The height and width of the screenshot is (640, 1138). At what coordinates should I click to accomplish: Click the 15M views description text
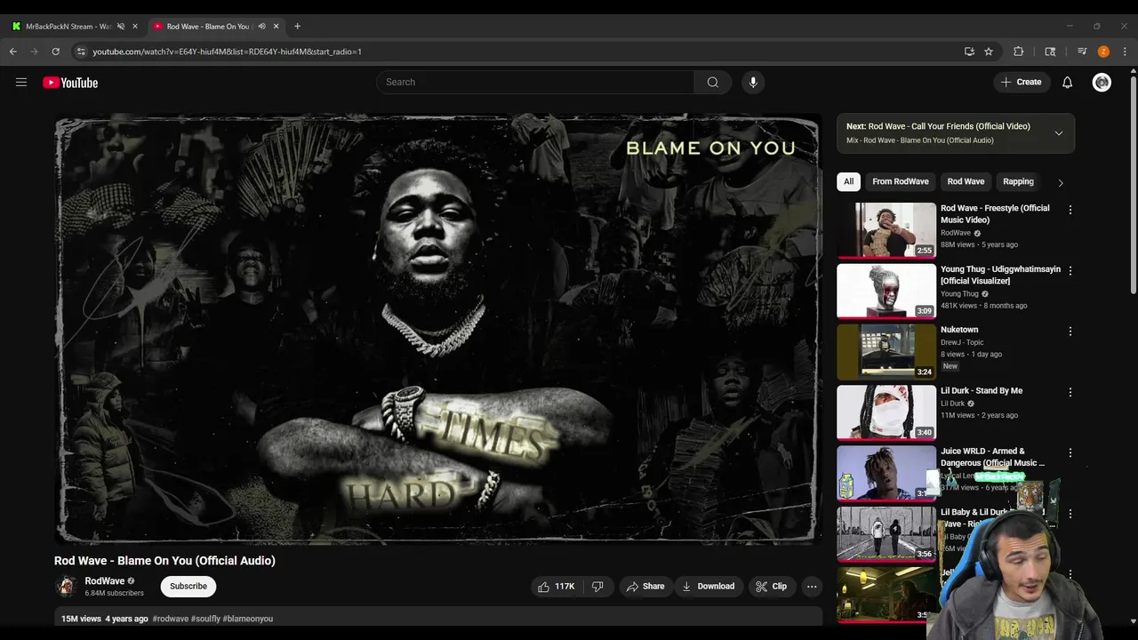pos(81,619)
